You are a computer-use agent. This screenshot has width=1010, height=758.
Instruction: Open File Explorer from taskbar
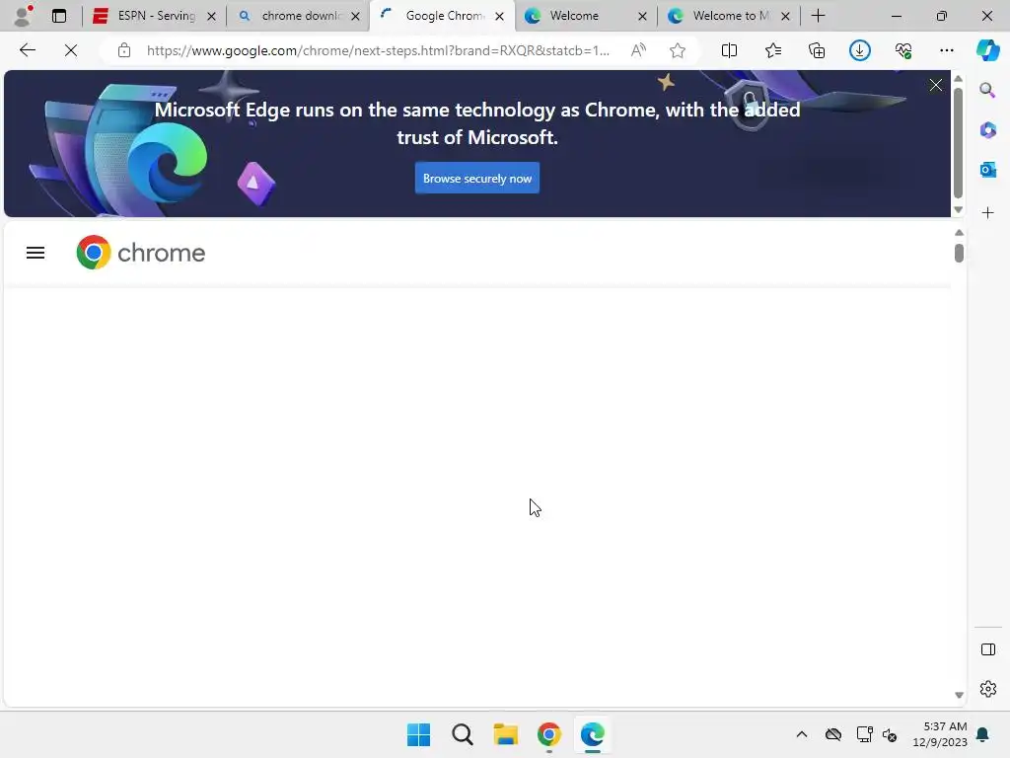click(506, 734)
